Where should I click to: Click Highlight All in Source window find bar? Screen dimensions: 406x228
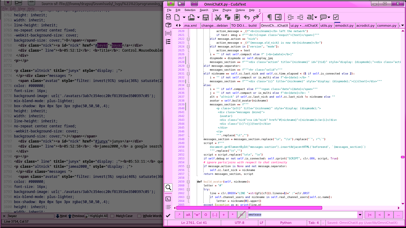[97, 216]
